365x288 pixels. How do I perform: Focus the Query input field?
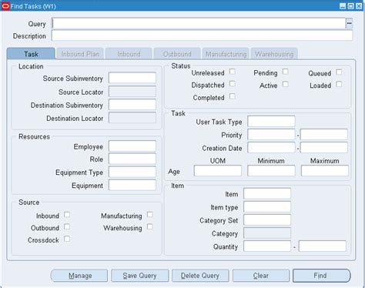pos(199,23)
